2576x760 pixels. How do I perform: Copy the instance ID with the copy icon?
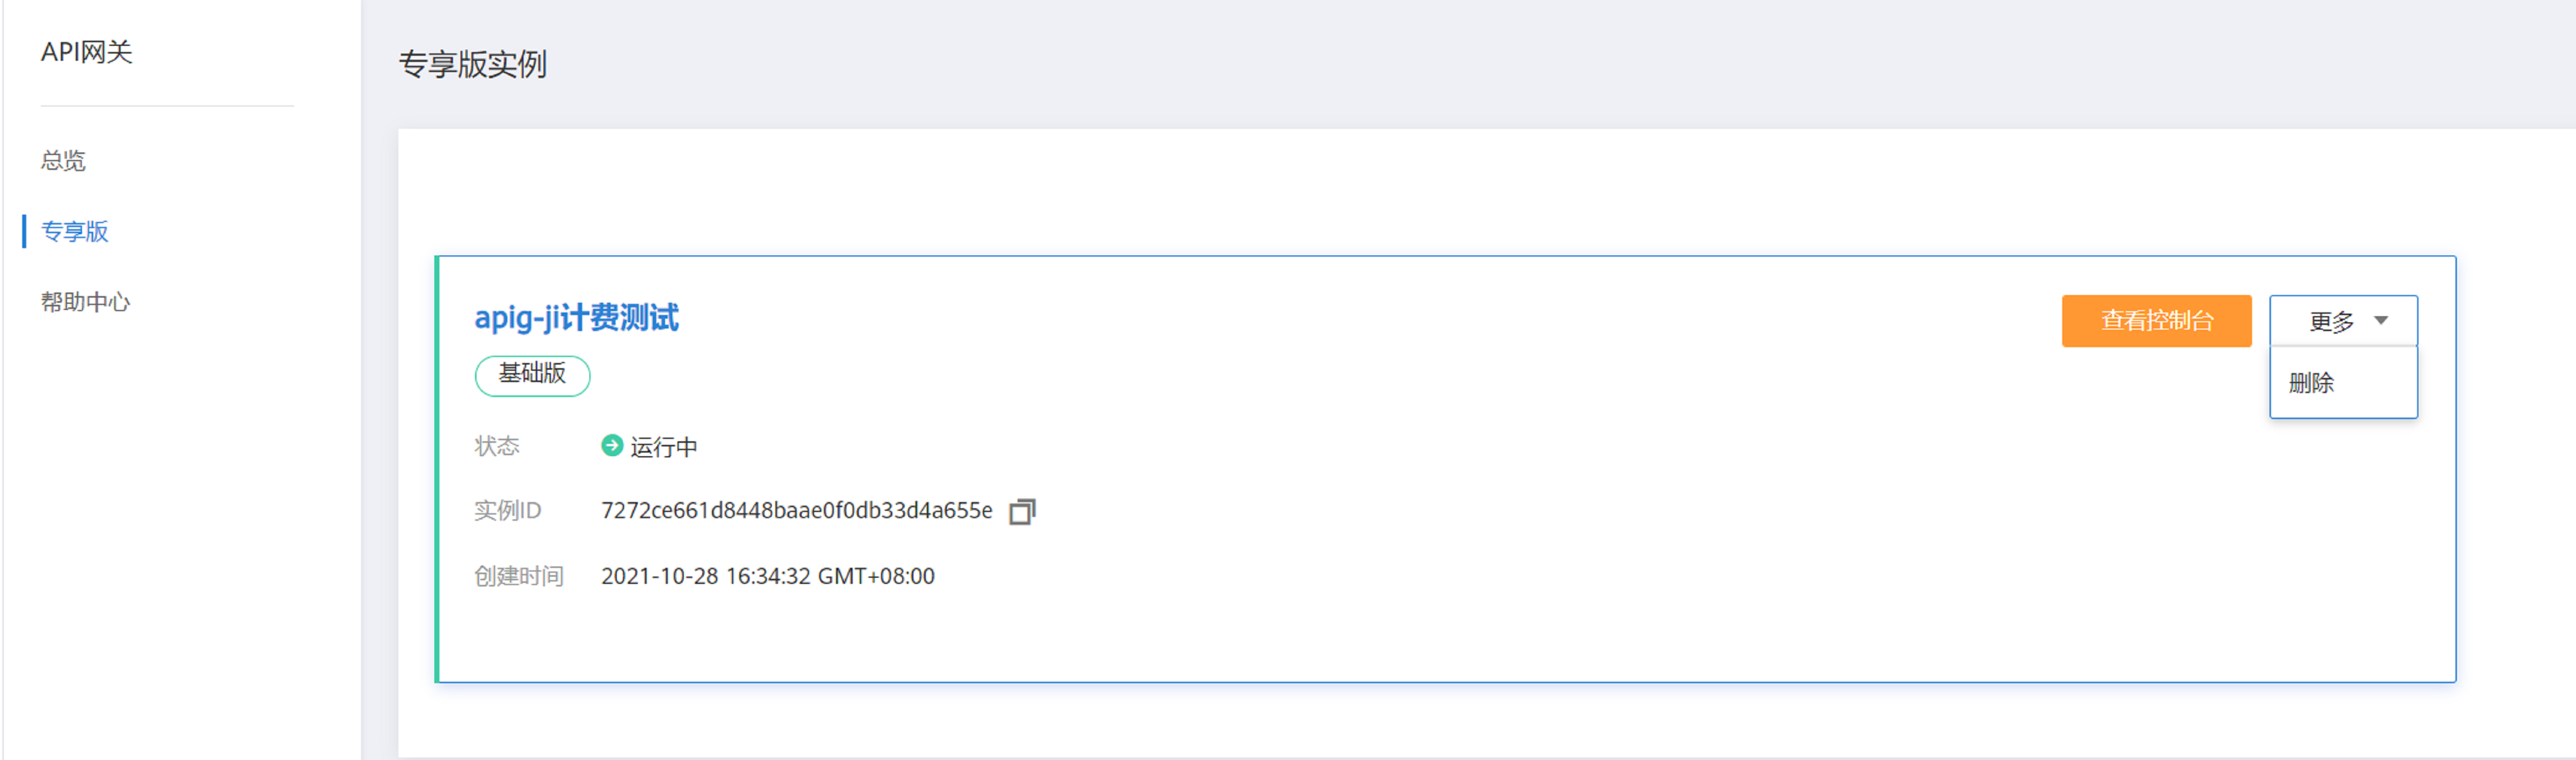1022,511
